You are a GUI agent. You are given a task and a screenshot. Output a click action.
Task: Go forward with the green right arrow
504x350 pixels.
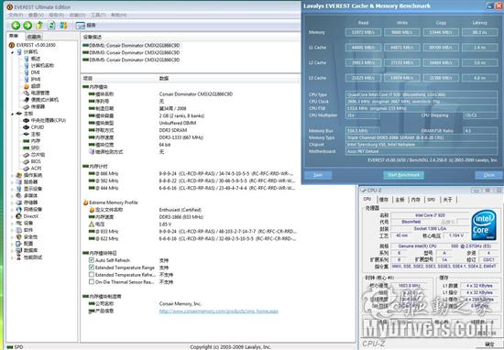click(x=27, y=26)
